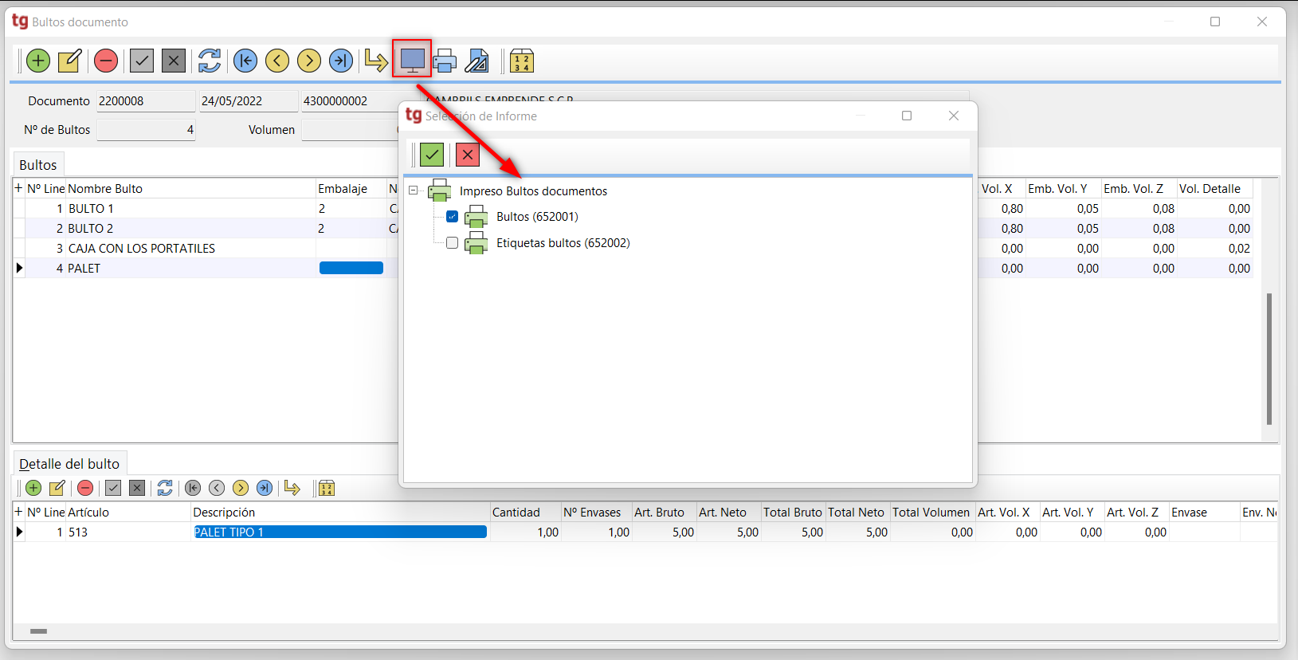The image size is (1298, 660).
Task: Go to next record in main toolbar
Action: coord(309,61)
